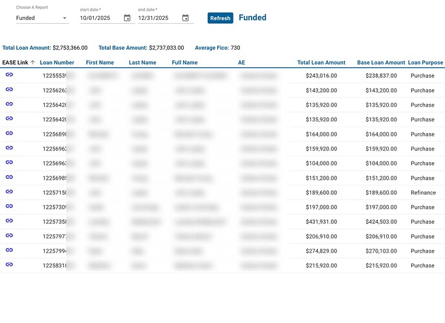Click the EASE Link sort arrow
The width and height of the screenshot is (445, 323).
pos(33,63)
